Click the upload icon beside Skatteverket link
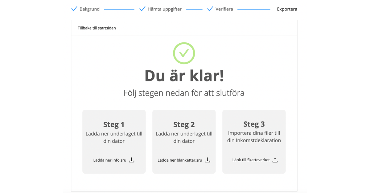Image resolution: width=370 pixels, height=193 pixels. point(275,160)
